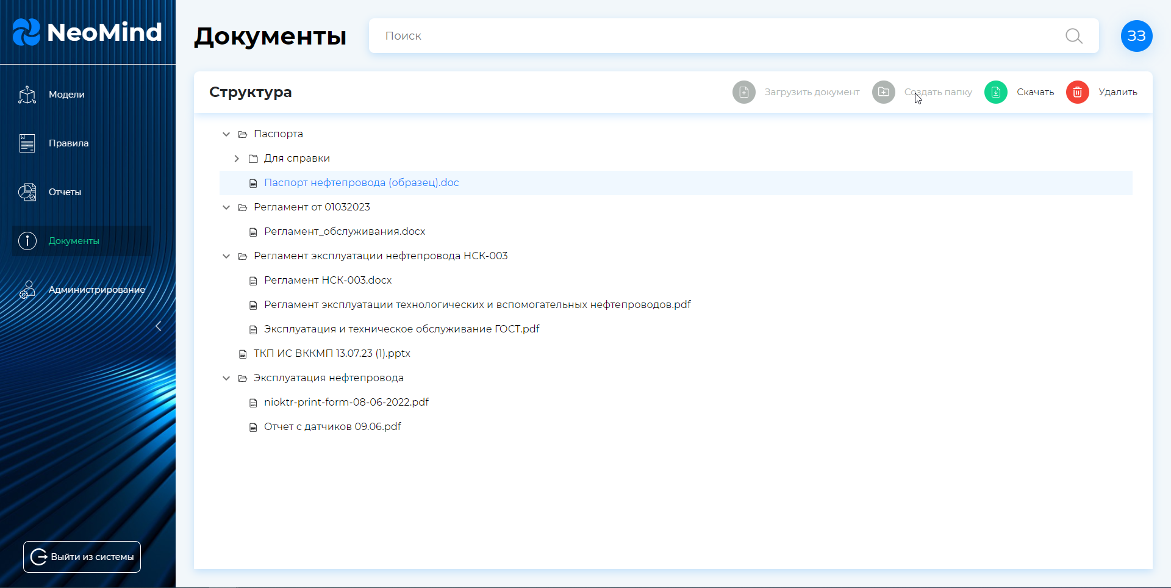This screenshot has height=588, width=1171.
Task: Click the red Удалить trash icon
Action: point(1078,92)
